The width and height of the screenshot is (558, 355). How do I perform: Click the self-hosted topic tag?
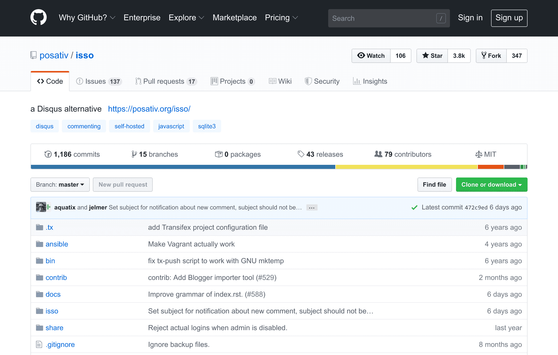(129, 126)
